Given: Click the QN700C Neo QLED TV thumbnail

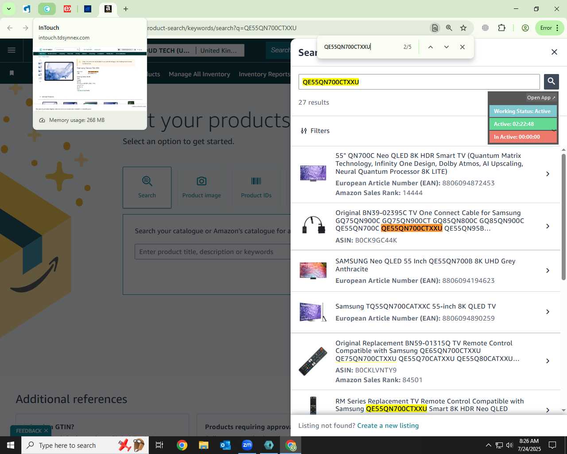Looking at the screenshot, I should coord(313,173).
